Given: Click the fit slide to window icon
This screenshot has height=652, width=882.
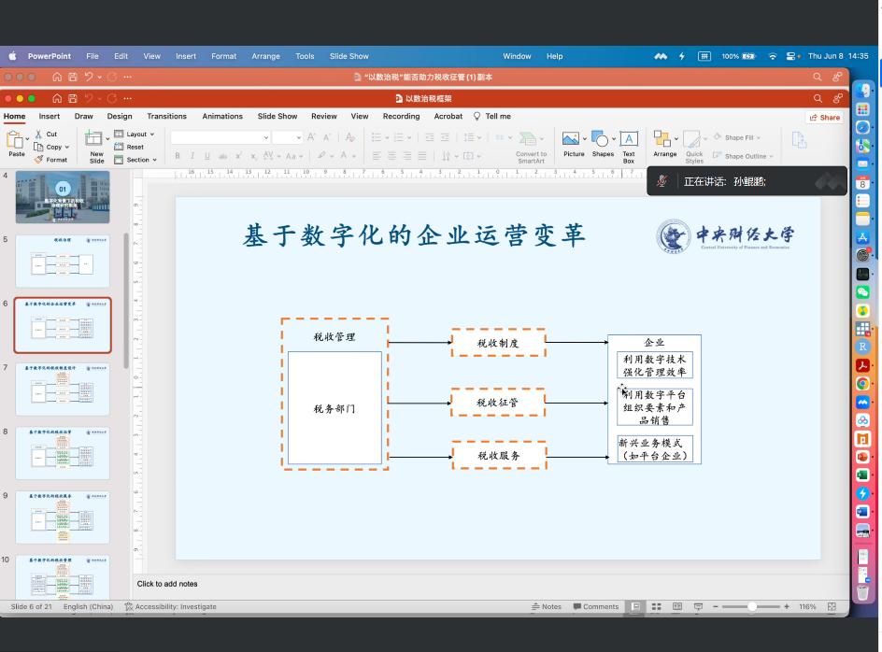Looking at the screenshot, I should tap(832, 606).
